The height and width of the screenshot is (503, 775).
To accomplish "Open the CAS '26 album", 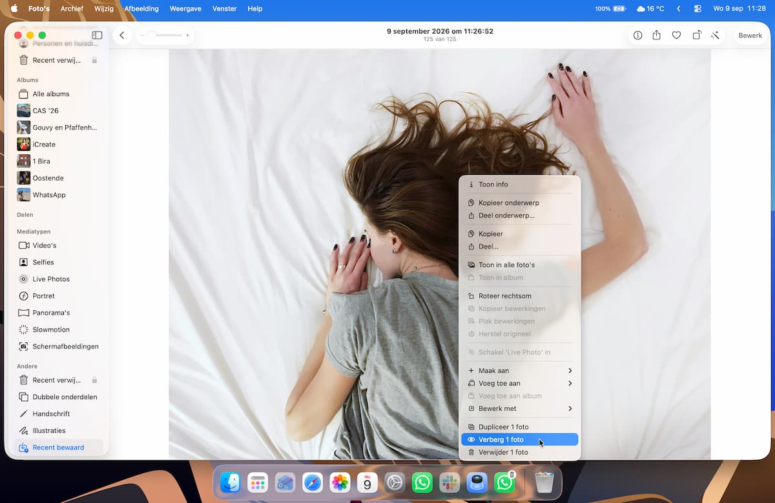I will (58, 111).
